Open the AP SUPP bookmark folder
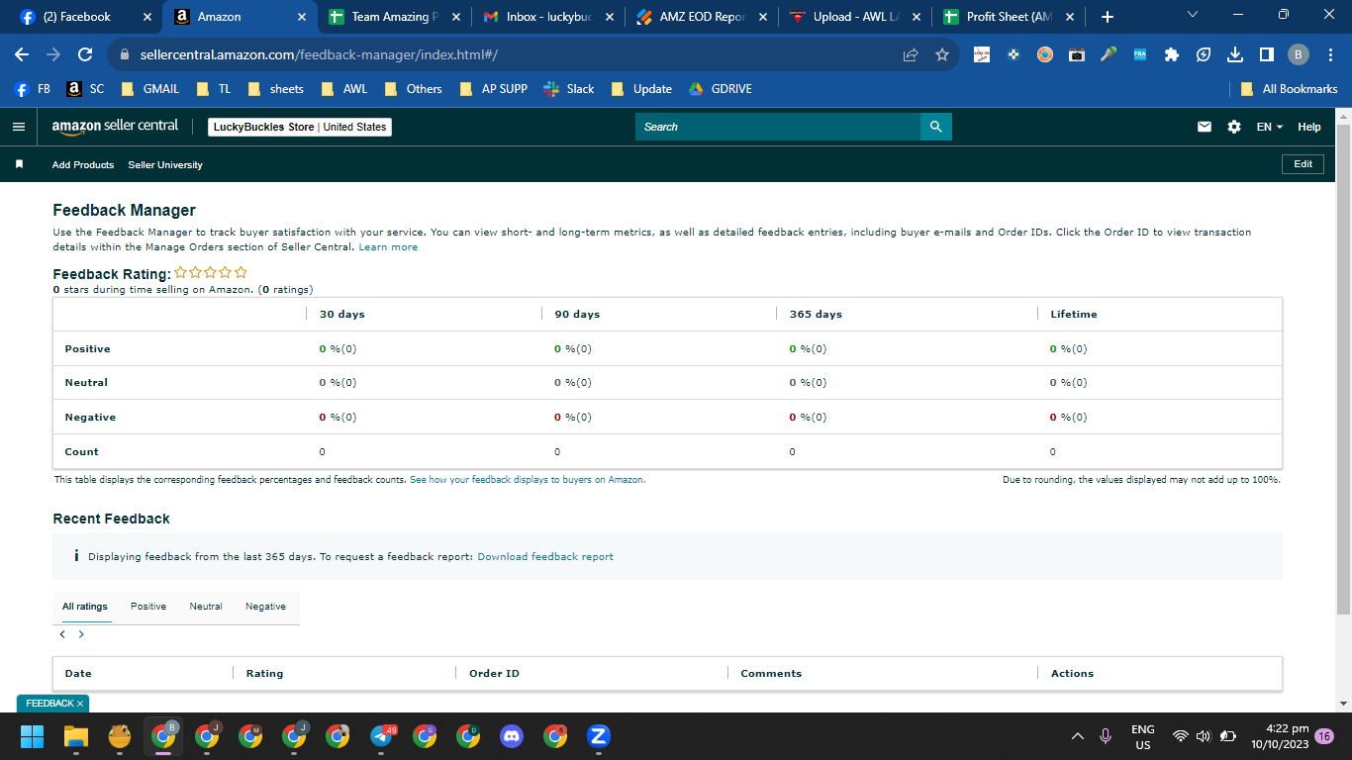The height and width of the screenshot is (760, 1352). (x=494, y=89)
